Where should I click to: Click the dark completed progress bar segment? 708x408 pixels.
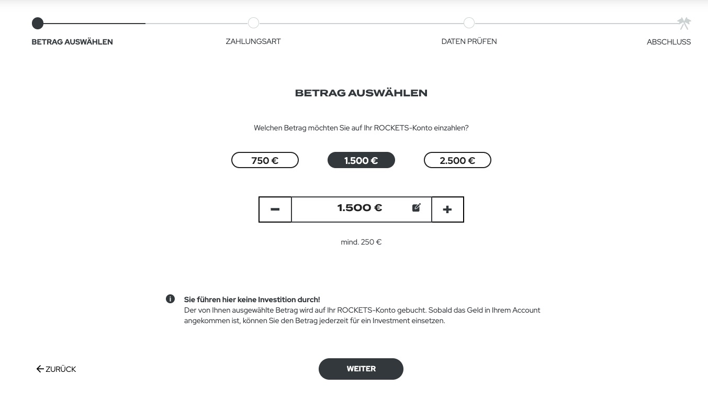click(x=94, y=24)
